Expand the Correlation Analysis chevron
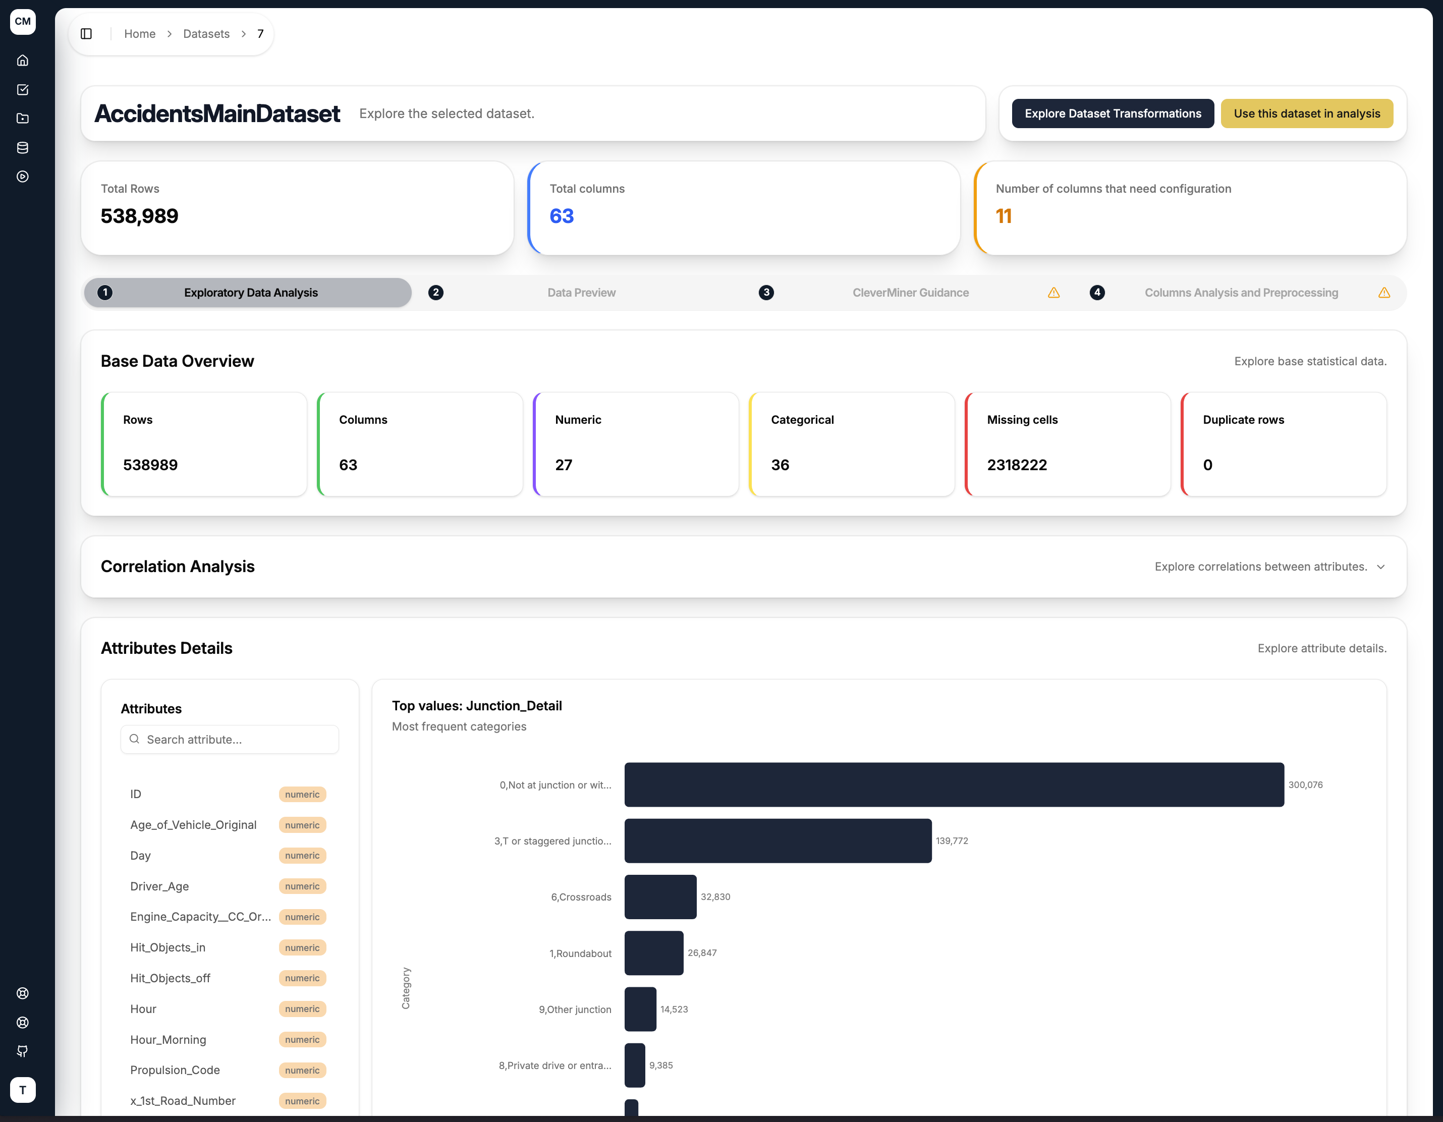 [x=1380, y=567]
